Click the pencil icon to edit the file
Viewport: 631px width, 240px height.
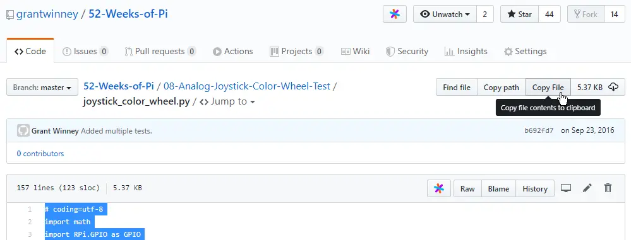pos(587,188)
